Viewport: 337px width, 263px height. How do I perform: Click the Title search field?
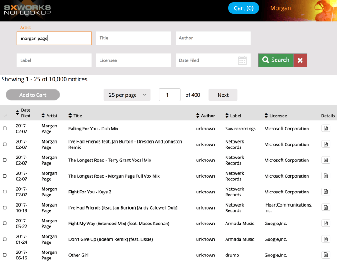133,38
